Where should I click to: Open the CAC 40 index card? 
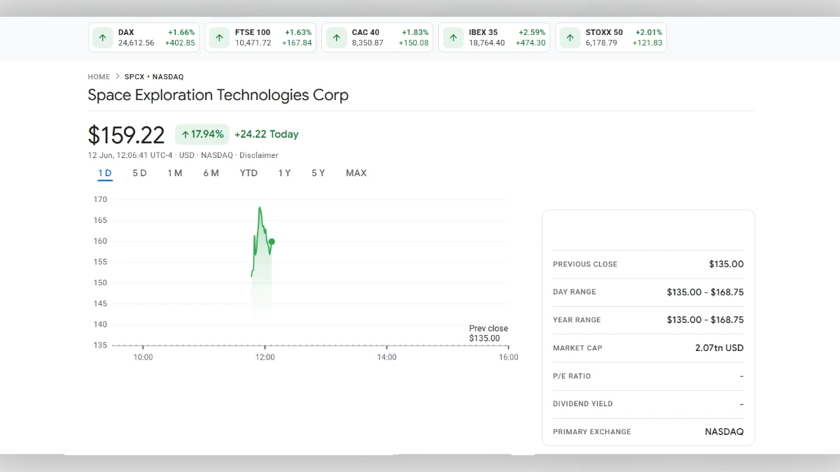point(377,38)
